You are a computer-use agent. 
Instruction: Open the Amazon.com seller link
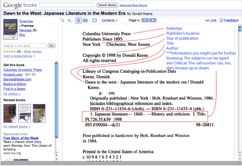(13, 74)
